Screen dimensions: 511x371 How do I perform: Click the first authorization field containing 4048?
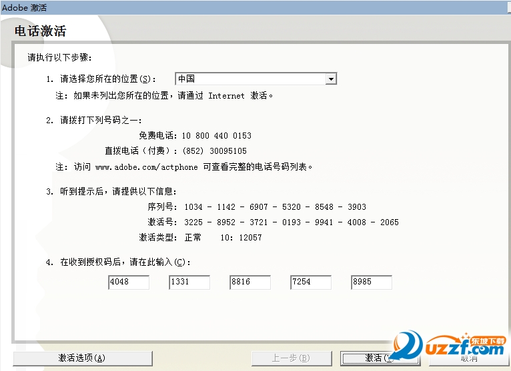click(129, 282)
